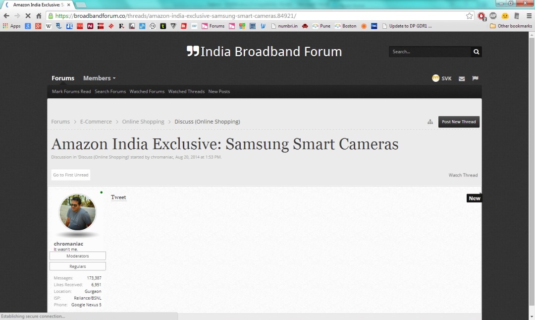Open the SVK user account menu
Image resolution: width=535 pixels, height=320 pixels.
442,78
